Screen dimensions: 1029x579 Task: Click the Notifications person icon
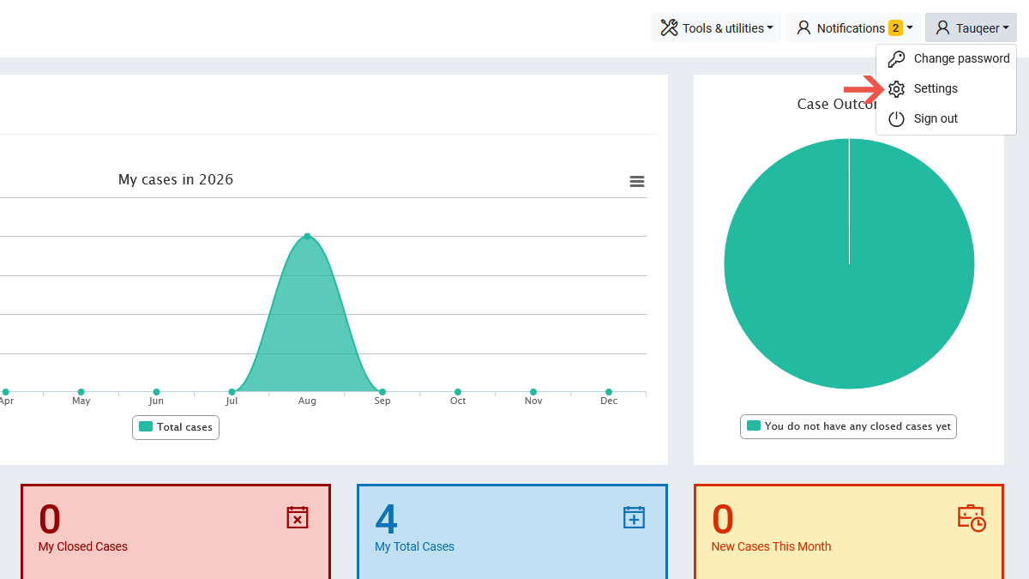pyautogui.click(x=803, y=28)
